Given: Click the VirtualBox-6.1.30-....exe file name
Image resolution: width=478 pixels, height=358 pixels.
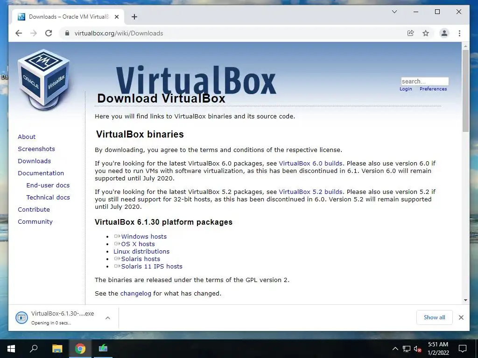Looking at the screenshot, I should 63,314.
